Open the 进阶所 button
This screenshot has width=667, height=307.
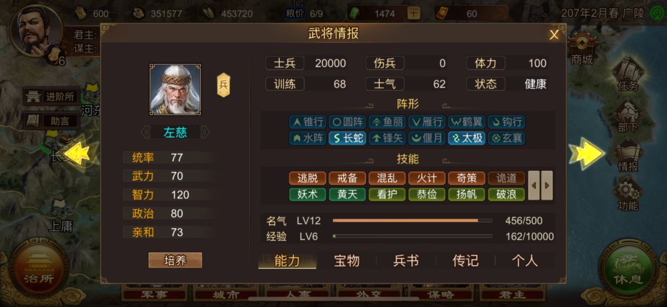[51, 97]
